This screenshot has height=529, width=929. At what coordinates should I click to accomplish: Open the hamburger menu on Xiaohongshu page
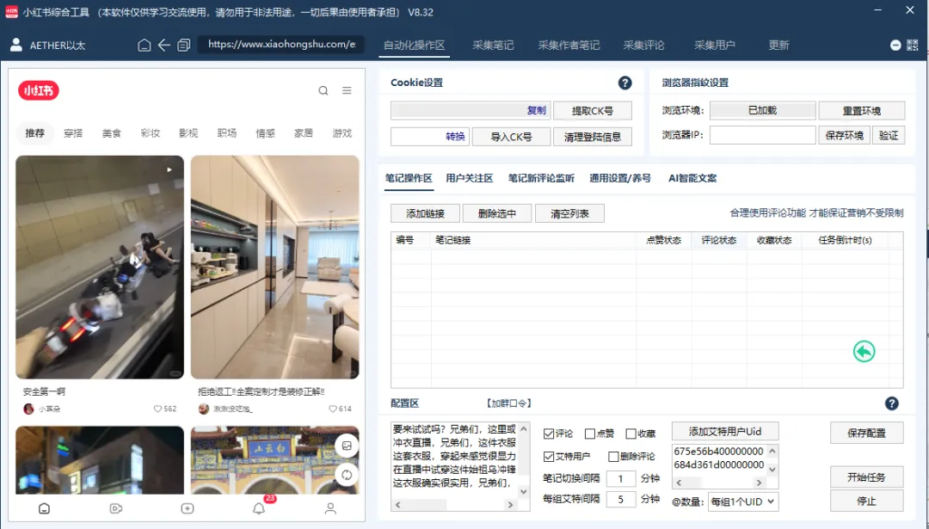point(347,89)
